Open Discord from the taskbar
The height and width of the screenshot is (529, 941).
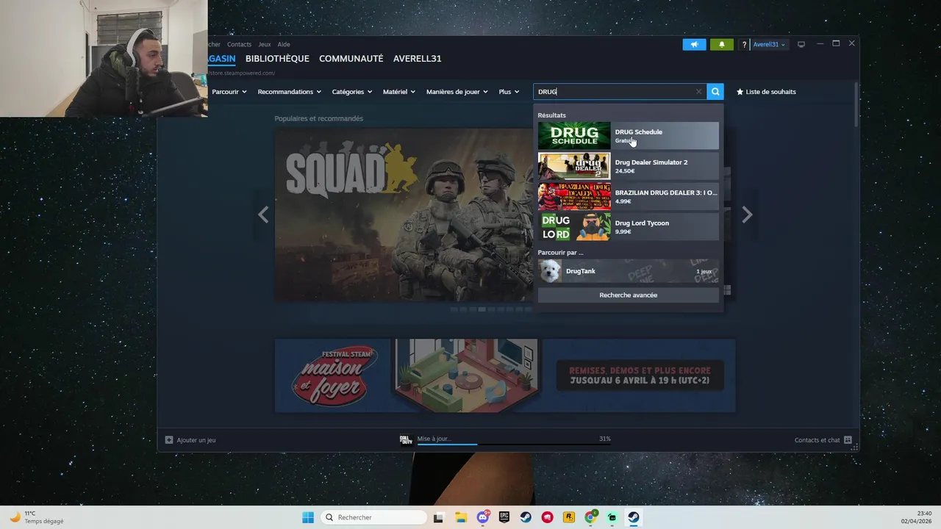click(482, 517)
